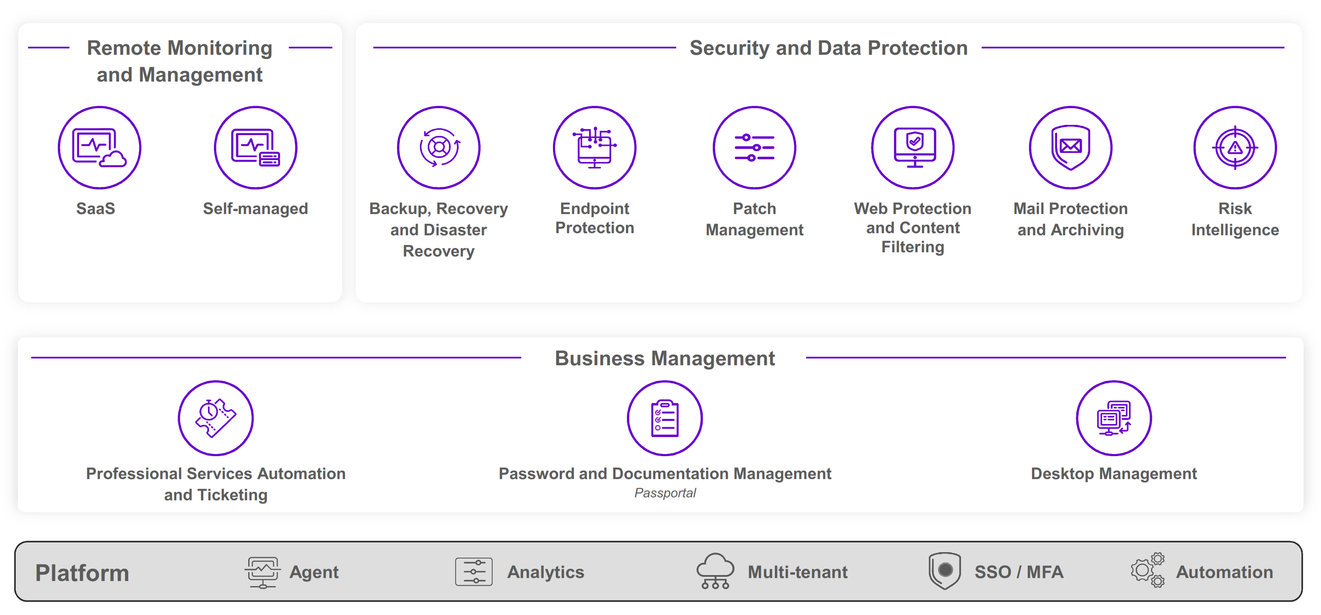Click the SSO / MFA shield icon

coord(944,570)
